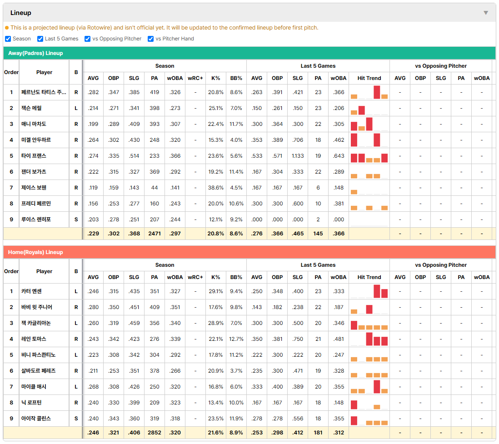Screen dimensions: 499x444
Task: Toggle vs Pitcher Hand checkbox
Action: (x=150, y=39)
